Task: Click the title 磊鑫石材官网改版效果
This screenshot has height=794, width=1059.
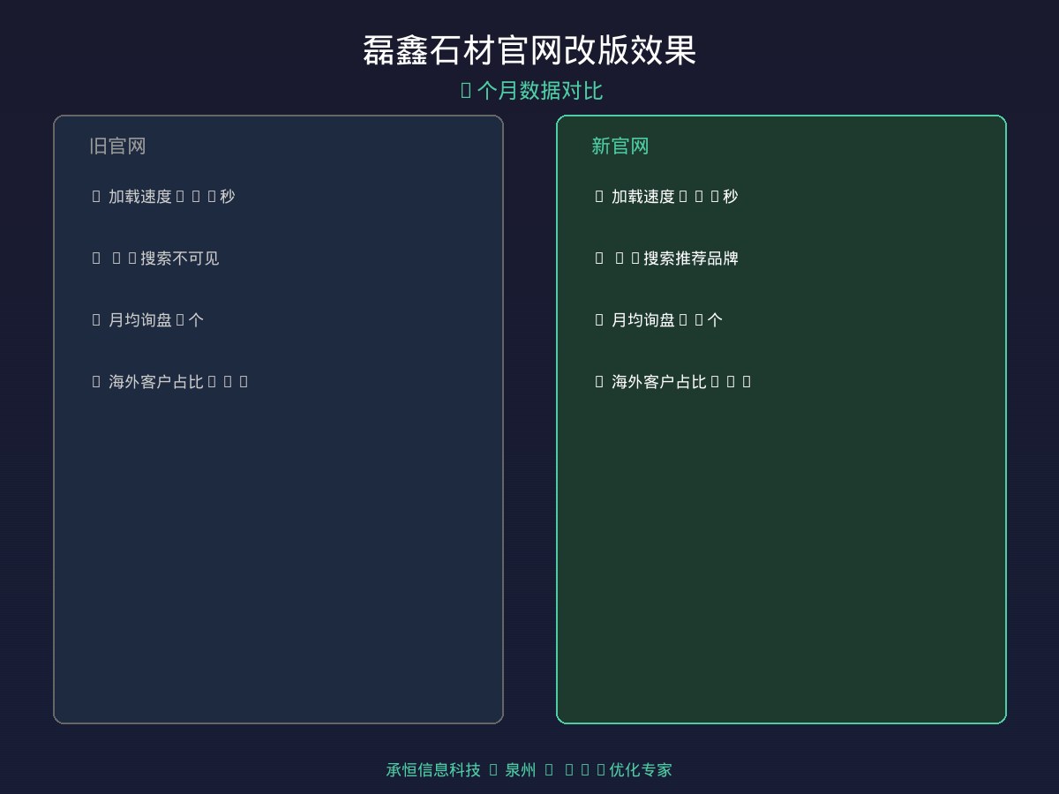Action: pos(529,50)
